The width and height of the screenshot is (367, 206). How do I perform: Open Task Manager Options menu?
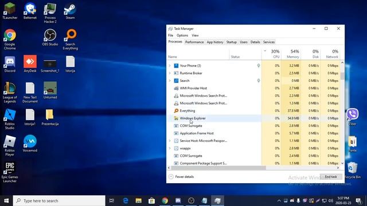point(182,35)
